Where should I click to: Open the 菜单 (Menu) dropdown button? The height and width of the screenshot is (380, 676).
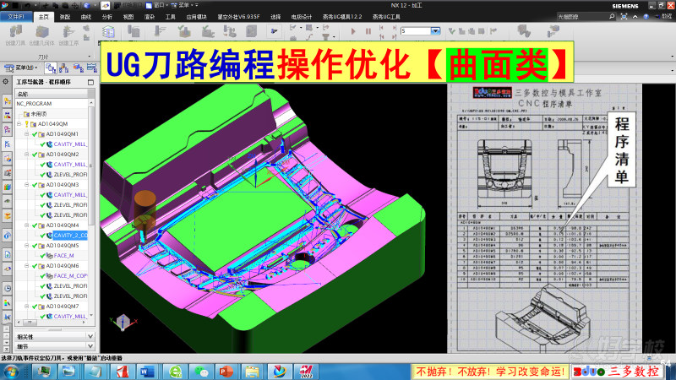[22, 67]
